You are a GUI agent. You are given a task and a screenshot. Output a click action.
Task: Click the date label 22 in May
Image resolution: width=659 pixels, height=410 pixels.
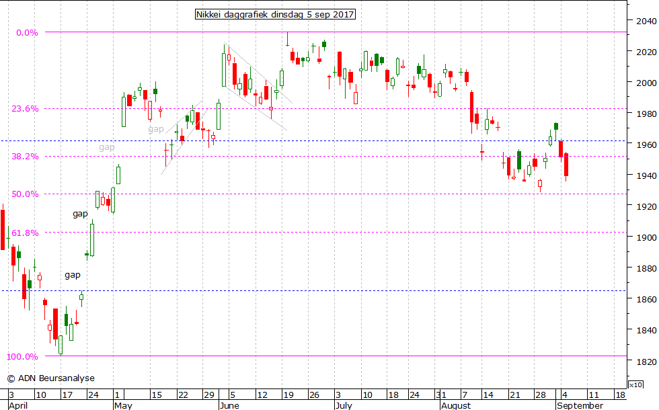183,395
